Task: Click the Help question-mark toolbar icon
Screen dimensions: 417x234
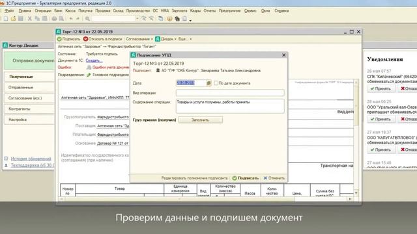Action: coord(169,19)
